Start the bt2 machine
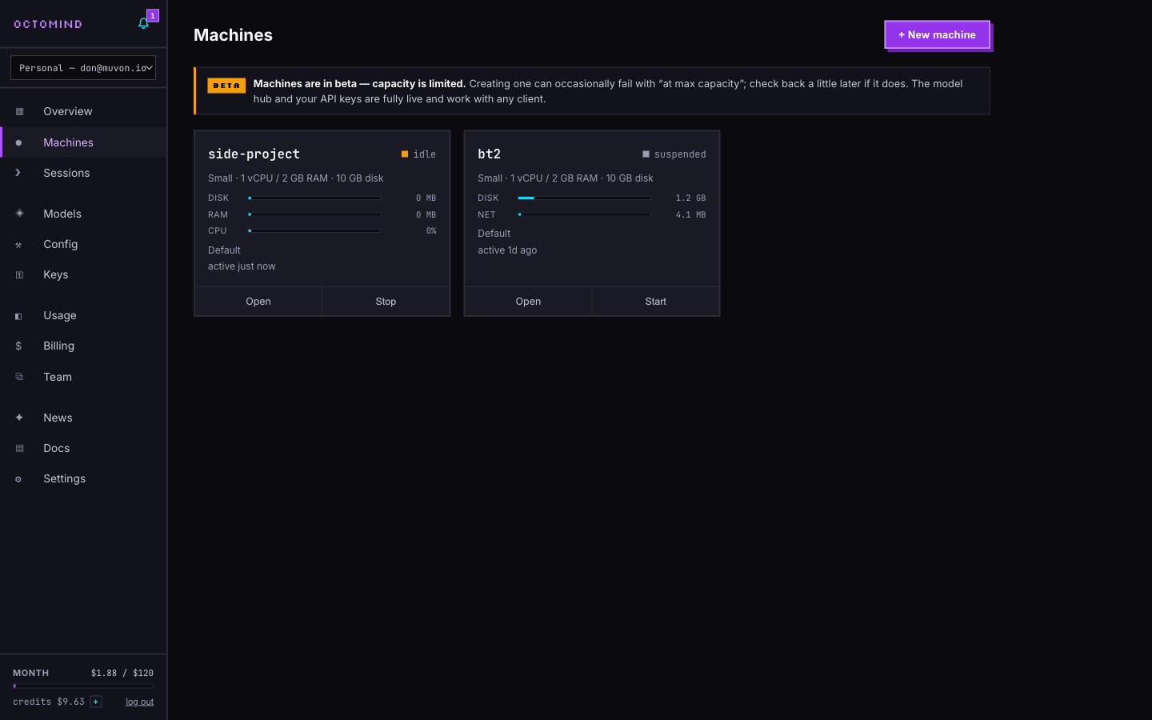 click(655, 302)
